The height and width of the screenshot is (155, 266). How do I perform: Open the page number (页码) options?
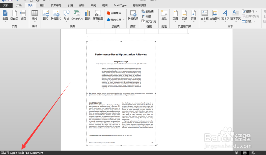coord(193,16)
